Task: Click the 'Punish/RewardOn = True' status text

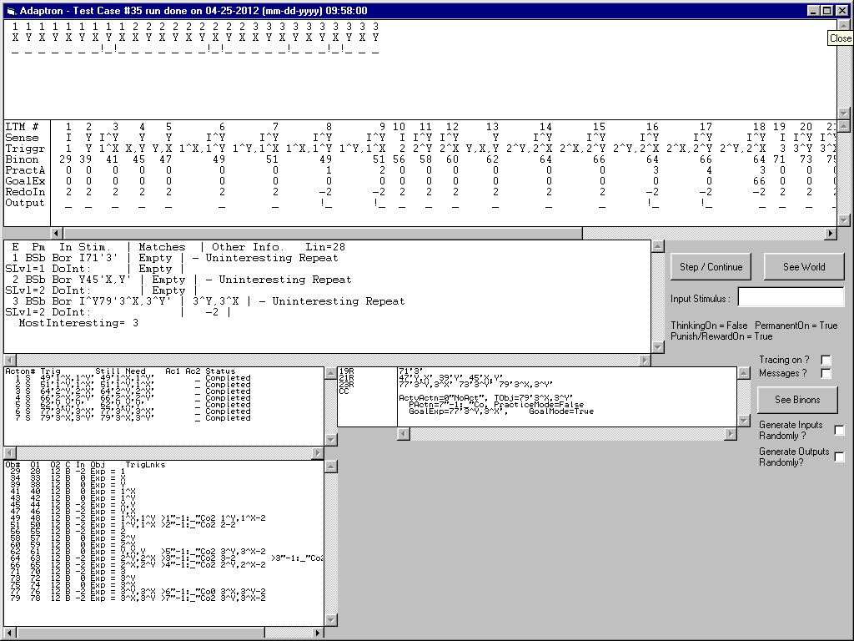Action: pyautogui.click(x=721, y=336)
